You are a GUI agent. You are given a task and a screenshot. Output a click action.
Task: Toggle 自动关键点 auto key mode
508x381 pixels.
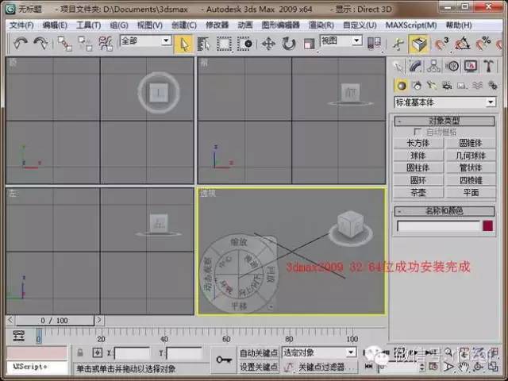pyautogui.click(x=259, y=352)
